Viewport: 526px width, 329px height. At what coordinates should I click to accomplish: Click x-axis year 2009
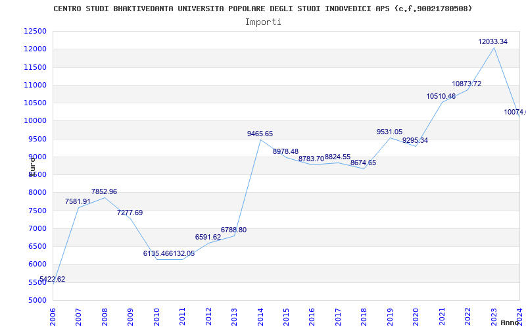click(130, 316)
